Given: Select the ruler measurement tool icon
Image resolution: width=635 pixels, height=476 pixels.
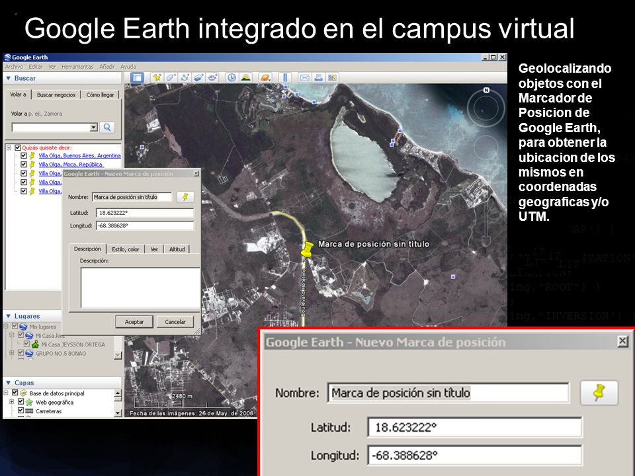Looking at the screenshot, I should coord(285,77).
